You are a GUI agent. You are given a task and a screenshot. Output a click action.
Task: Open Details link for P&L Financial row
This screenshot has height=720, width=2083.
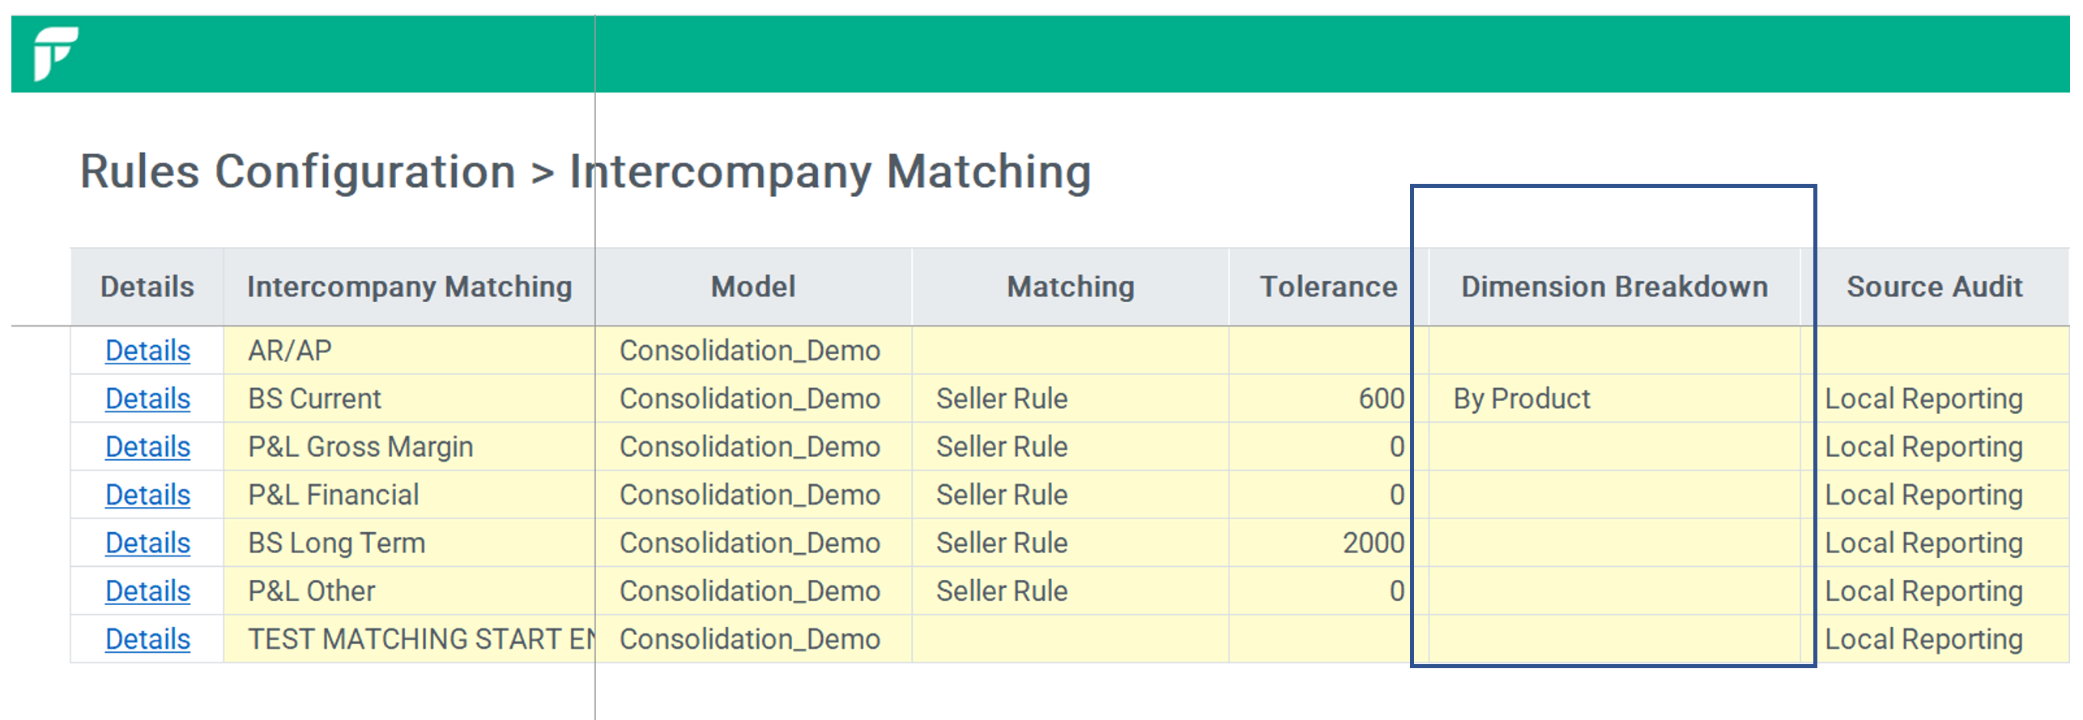147,495
